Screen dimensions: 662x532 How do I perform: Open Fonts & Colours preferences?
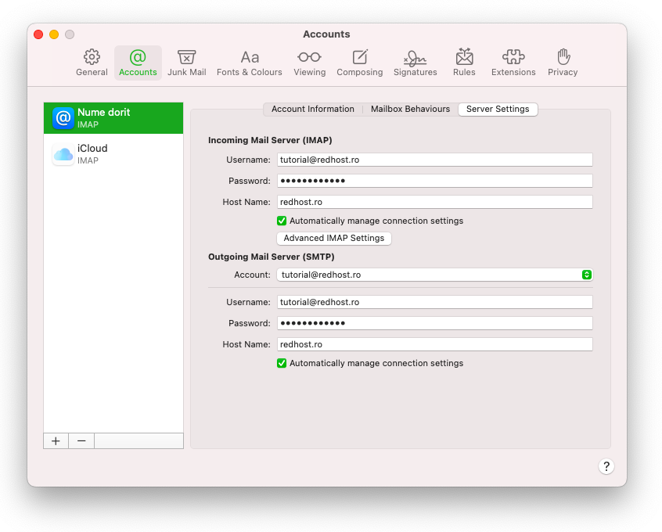click(249, 63)
